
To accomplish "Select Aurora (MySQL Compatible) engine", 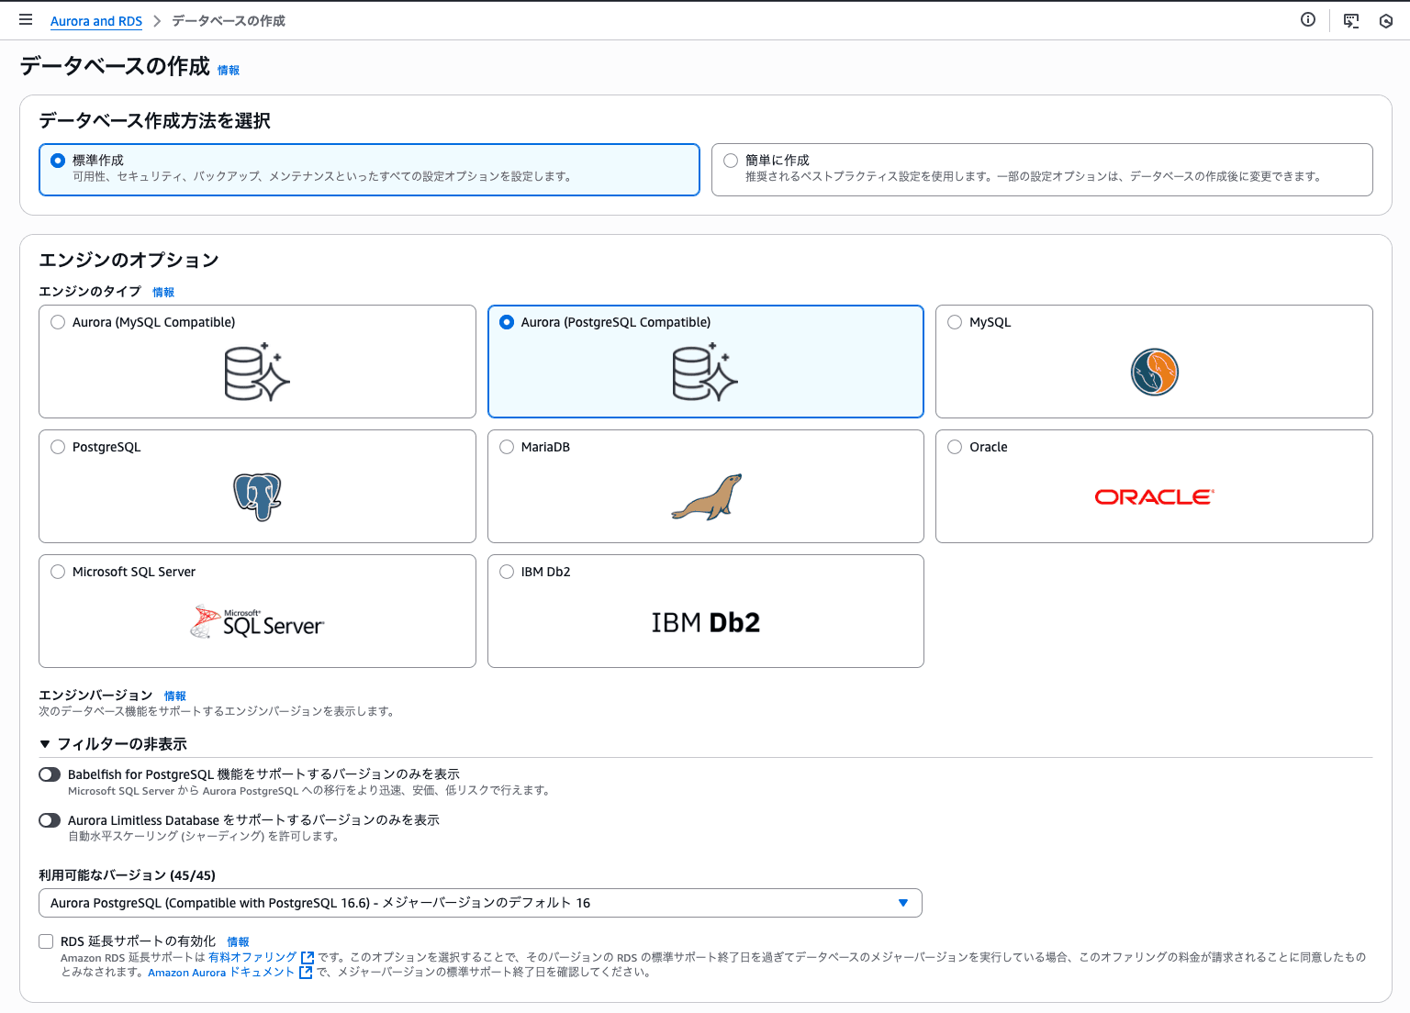I will tap(58, 322).
